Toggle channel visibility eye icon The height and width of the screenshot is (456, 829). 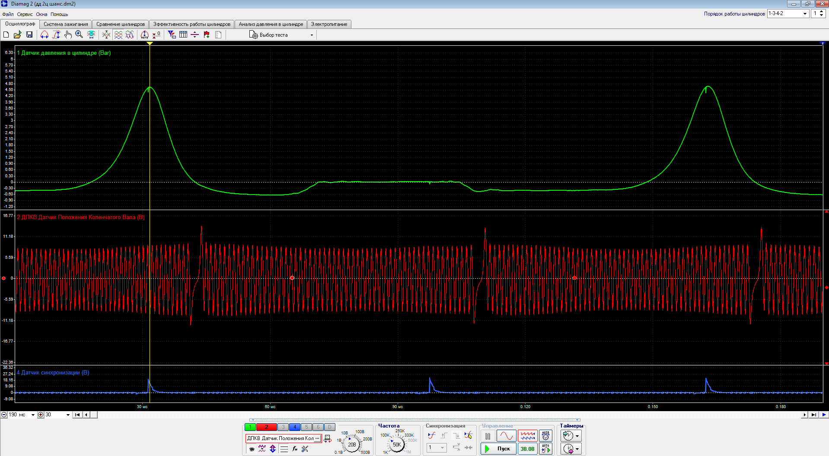coord(252,449)
